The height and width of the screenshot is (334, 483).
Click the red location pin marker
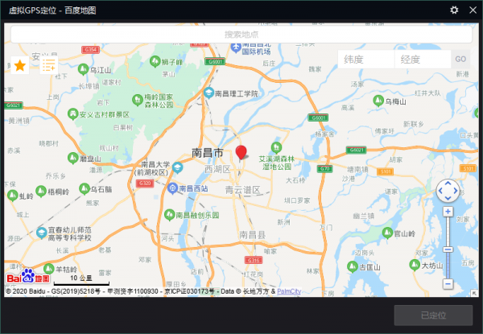[x=241, y=152]
